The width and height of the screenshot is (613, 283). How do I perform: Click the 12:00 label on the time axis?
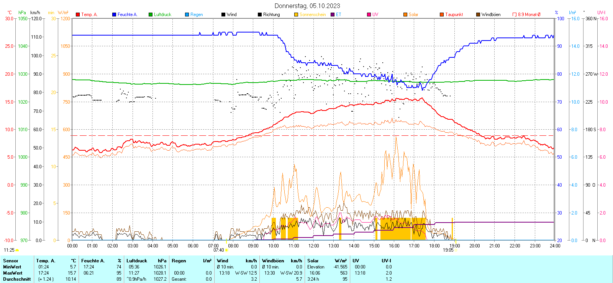(313, 246)
